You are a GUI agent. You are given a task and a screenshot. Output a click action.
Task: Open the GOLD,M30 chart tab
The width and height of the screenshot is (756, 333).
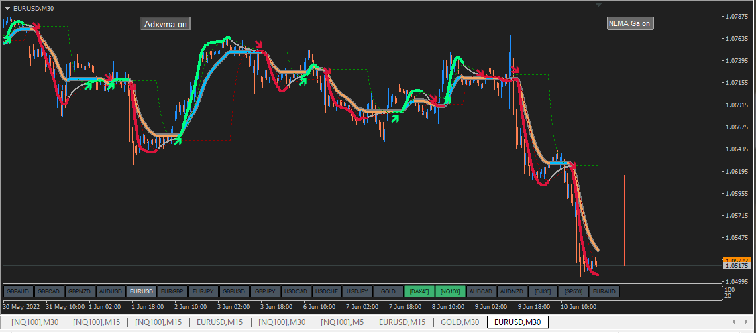pyautogui.click(x=460, y=322)
